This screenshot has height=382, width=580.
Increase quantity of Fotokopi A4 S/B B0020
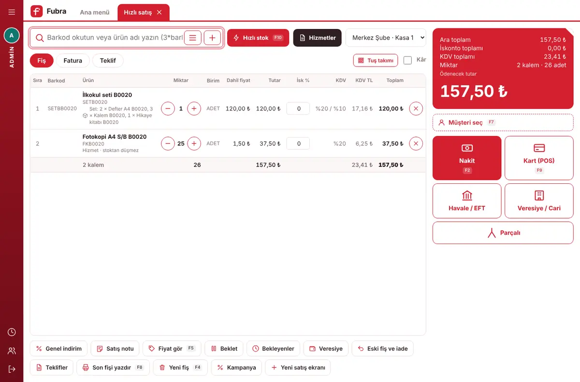pos(194,143)
